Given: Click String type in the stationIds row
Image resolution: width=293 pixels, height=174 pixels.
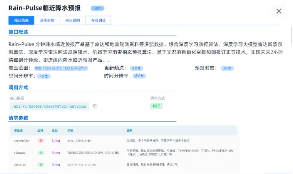Looking at the screenshot, I should pyautogui.click(x=56, y=141).
